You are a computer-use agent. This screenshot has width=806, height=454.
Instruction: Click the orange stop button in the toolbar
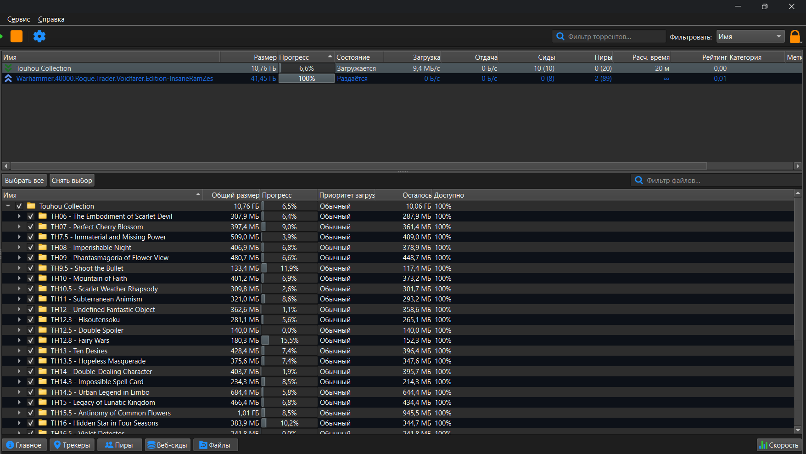point(17,36)
